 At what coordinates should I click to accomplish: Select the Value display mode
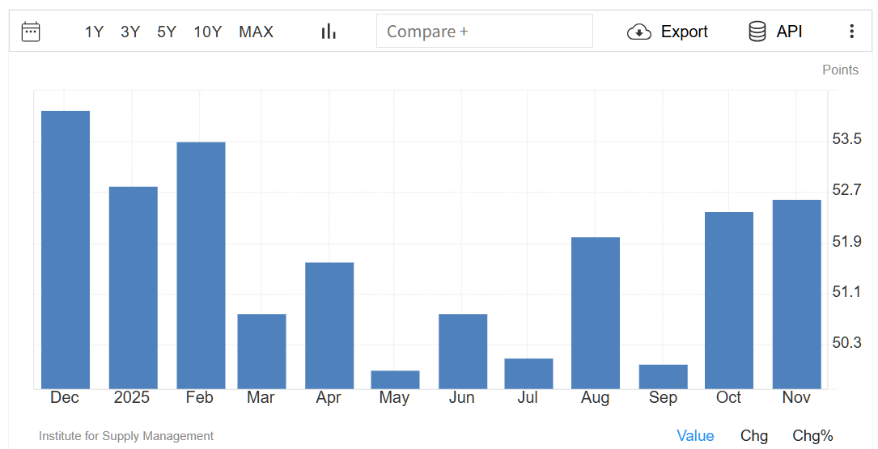coord(695,436)
